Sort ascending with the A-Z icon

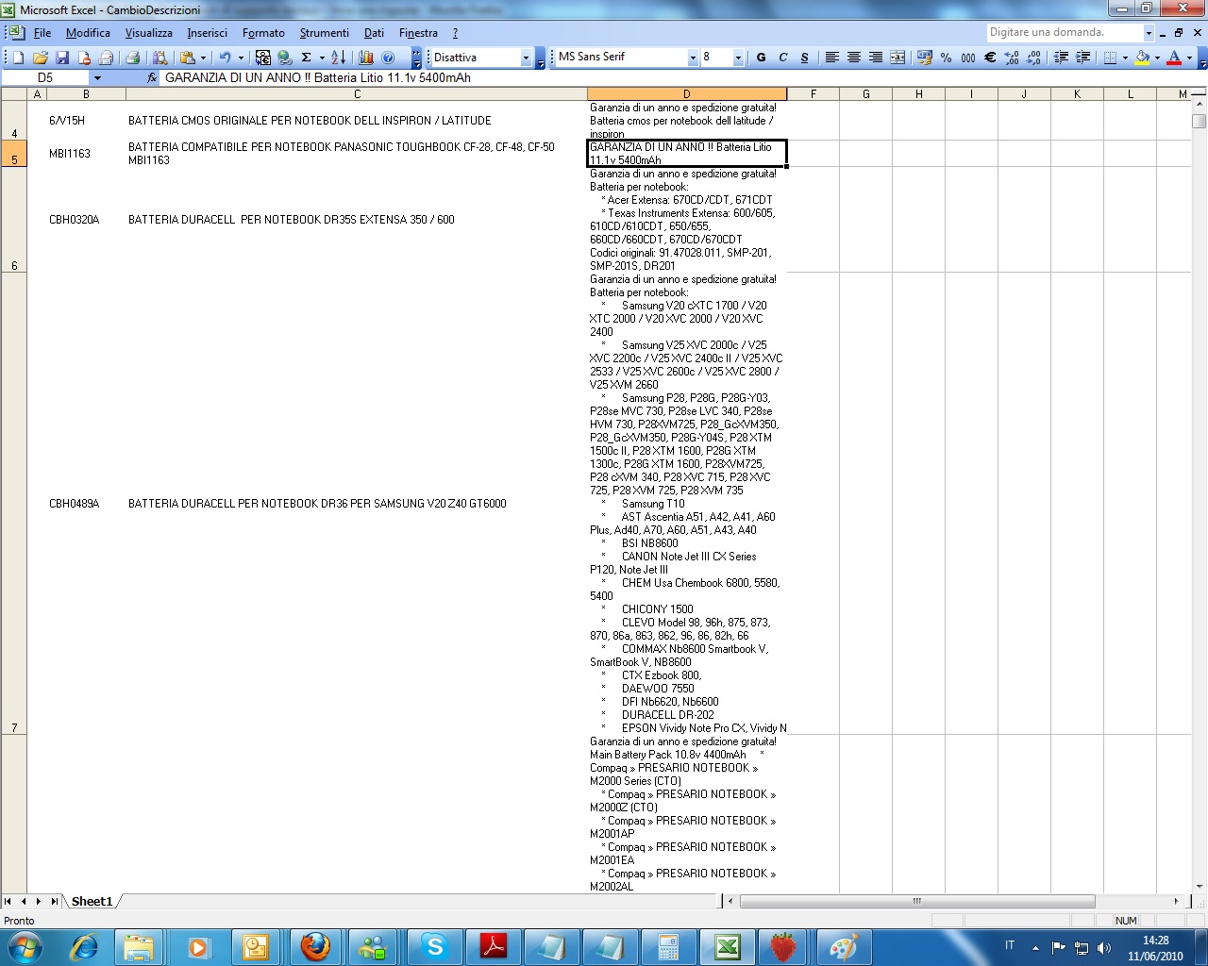(x=339, y=58)
